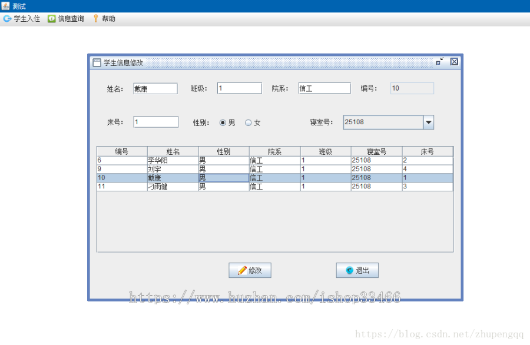Click inside the 姓名 input field
Image resolution: width=530 pixels, height=345 pixels.
pyautogui.click(x=156, y=88)
